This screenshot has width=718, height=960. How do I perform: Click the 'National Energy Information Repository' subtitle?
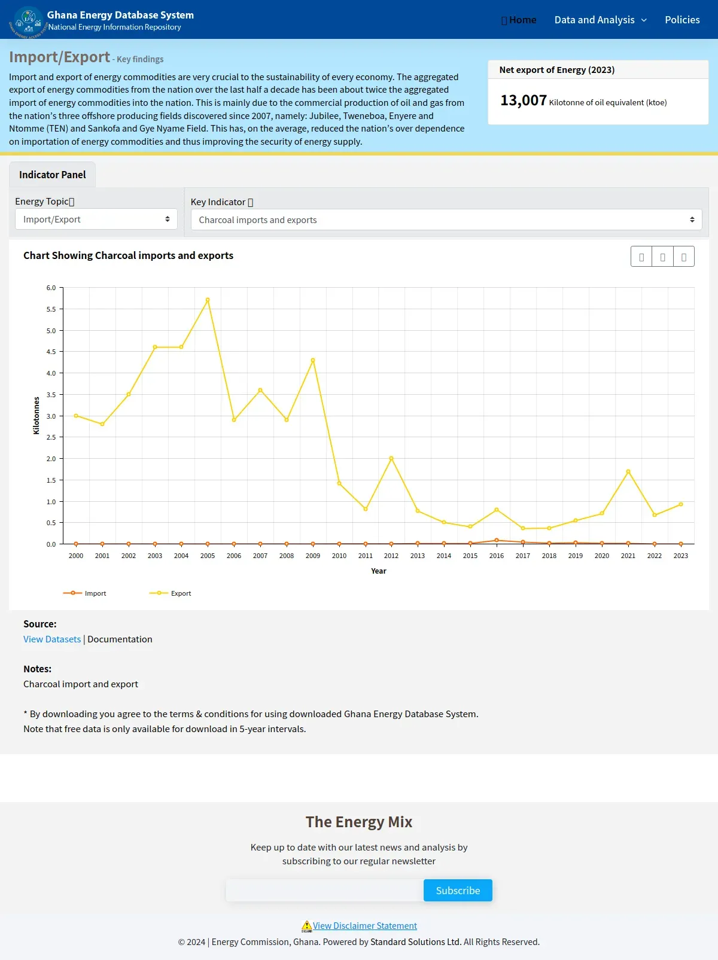(x=115, y=27)
